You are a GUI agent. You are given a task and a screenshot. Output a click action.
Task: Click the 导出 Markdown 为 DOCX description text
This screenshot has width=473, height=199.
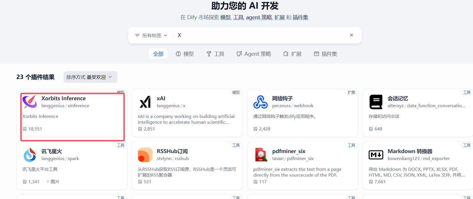point(416,172)
